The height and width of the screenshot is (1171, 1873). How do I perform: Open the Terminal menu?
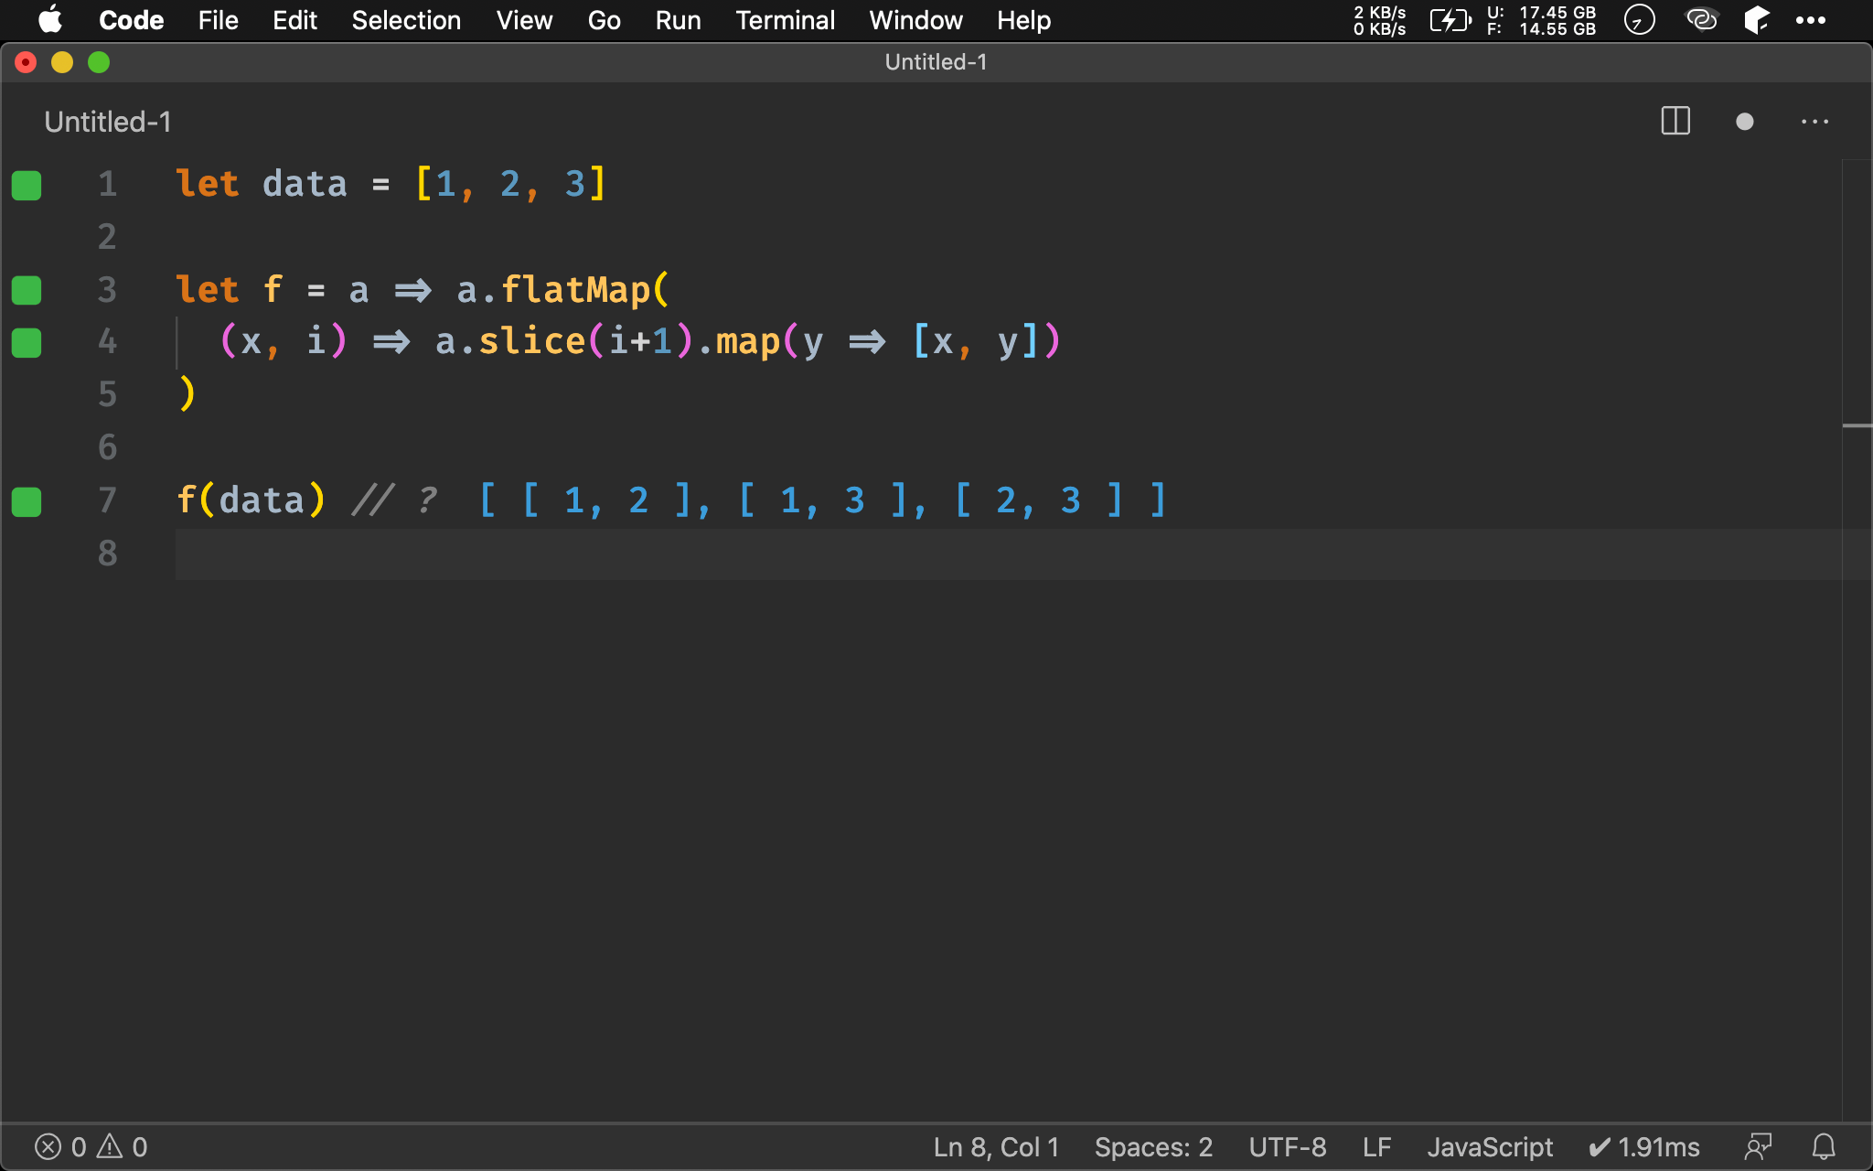point(785,20)
